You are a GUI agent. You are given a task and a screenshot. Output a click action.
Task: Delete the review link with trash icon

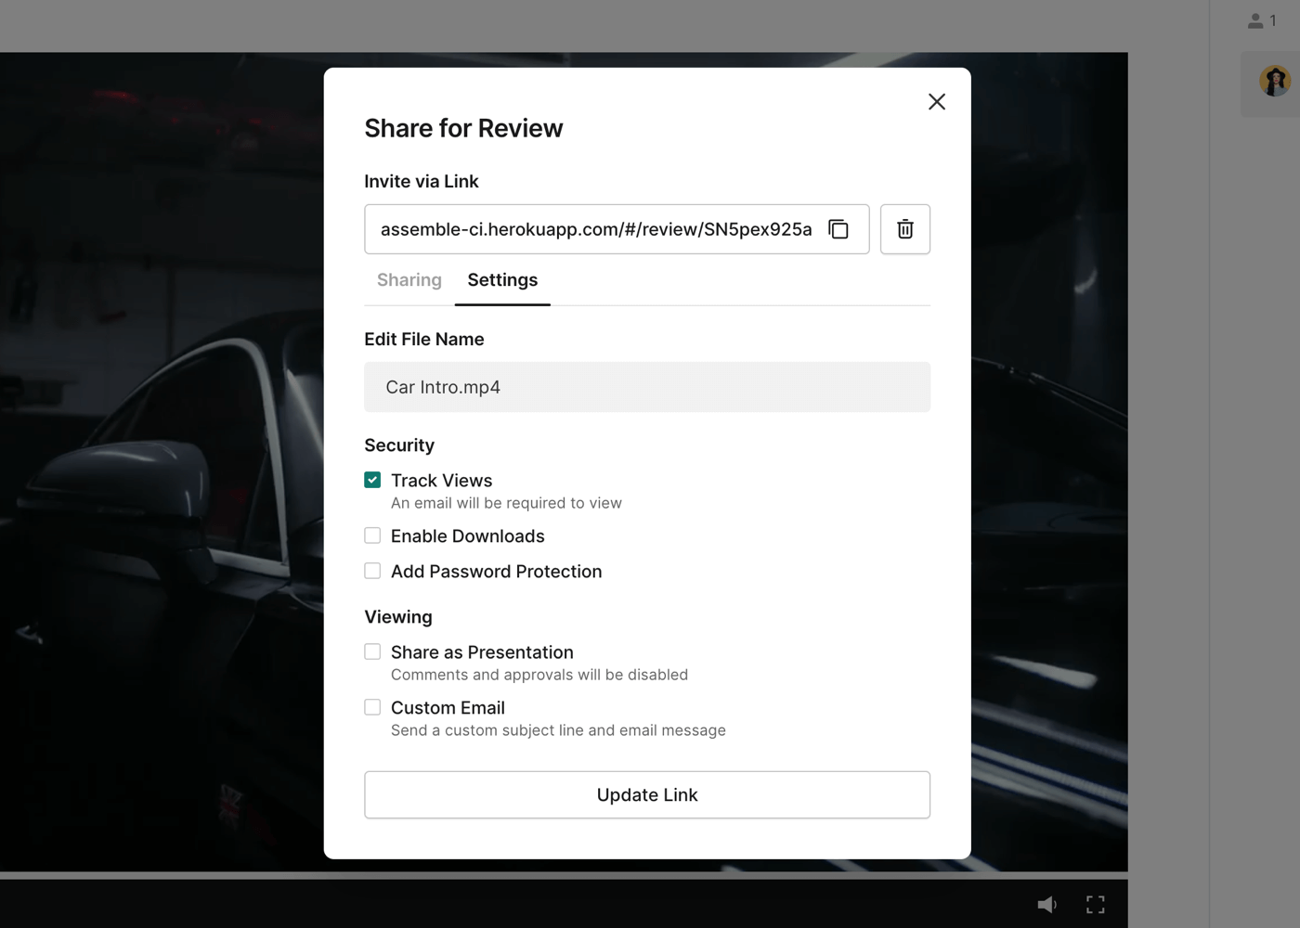904,229
